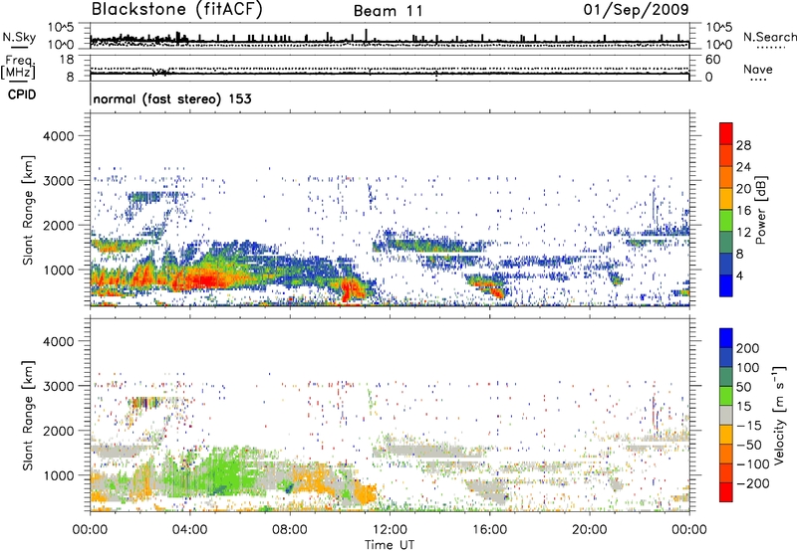The image size is (797, 551).
Task: Click the "18" frequency axis tick label
Action: pos(67,60)
